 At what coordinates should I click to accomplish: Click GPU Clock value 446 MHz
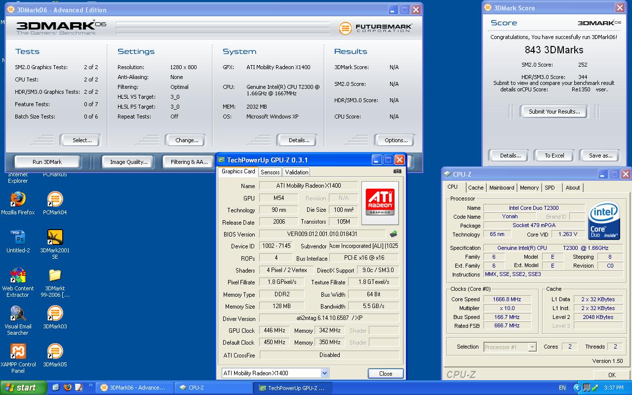(275, 330)
